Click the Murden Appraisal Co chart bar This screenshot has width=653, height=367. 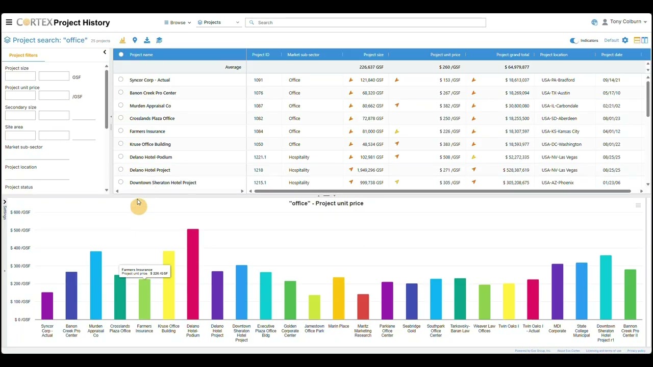pos(96,285)
